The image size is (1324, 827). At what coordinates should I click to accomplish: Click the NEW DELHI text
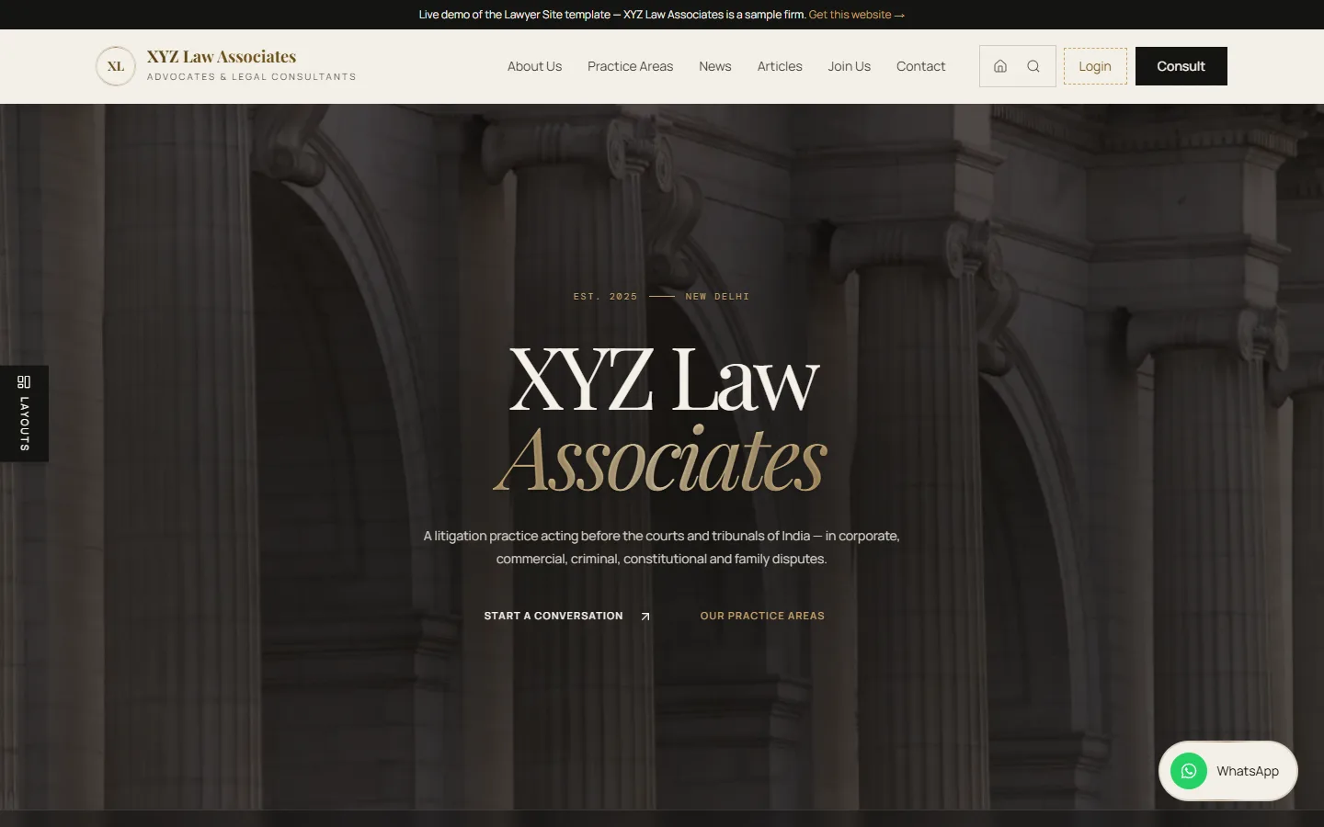click(x=717, y=297)
